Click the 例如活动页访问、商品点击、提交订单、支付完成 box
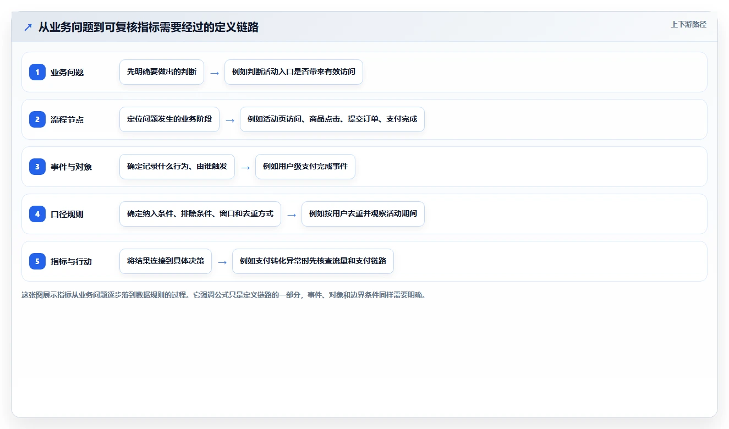 [332, 119]
